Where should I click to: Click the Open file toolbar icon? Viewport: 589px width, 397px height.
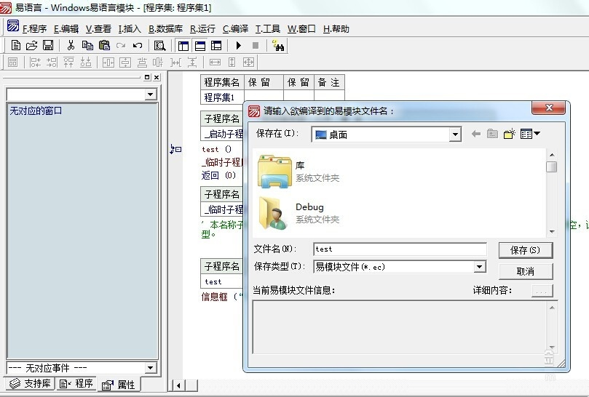pos(31,45)
